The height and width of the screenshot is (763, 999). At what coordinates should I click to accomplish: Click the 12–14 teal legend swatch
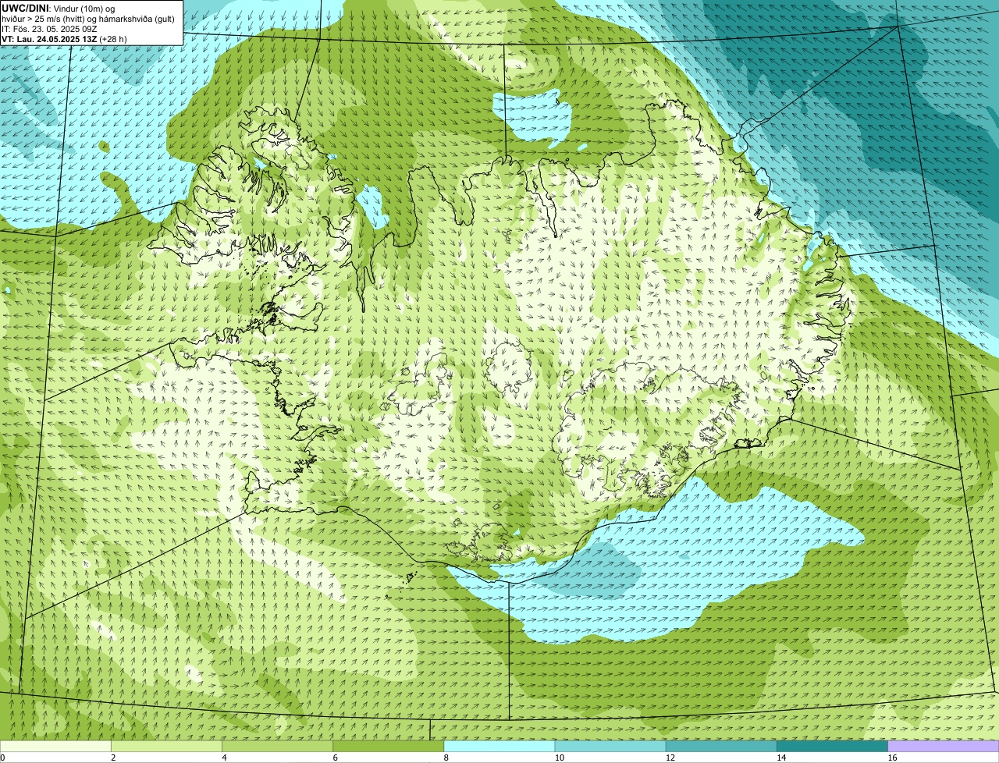(x=721, y=747)
